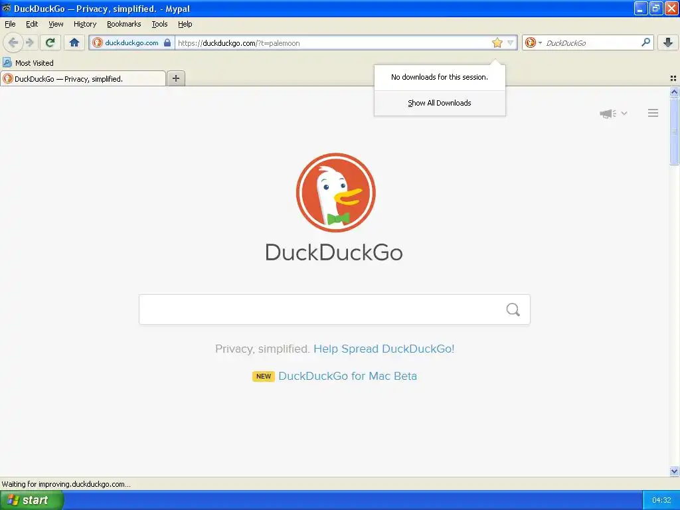The height and width of the screenshot is (510, 680).
Task: Open the Edit menu
Action: click(x=32, y=24)
